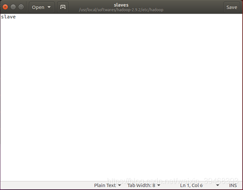
Task: Save the slaves file
Action: [x=231, y=7]
